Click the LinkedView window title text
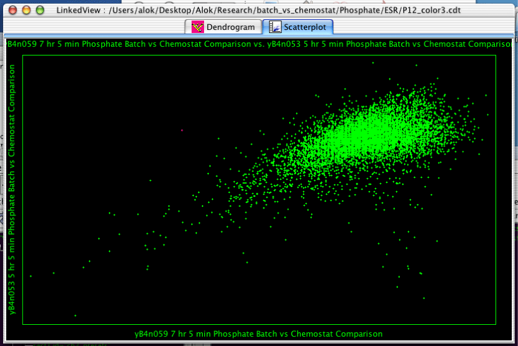The image size is (518, 346). [258, 10]
